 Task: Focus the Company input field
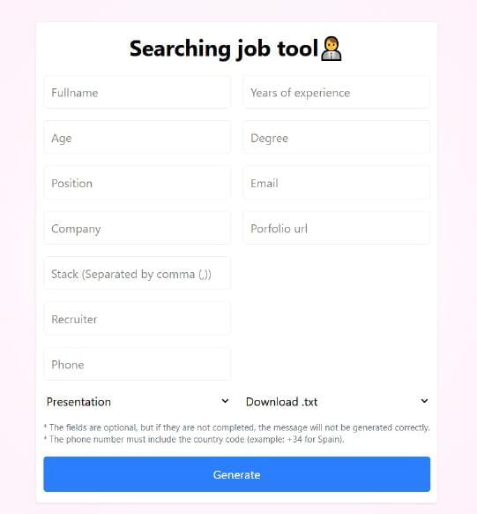pyautogui.click(x=138, y=229)
